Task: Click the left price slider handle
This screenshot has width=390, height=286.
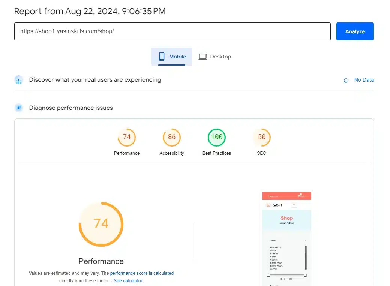Action: click(x=268, y=275)
